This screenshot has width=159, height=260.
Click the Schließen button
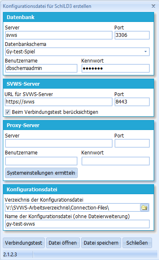(x=137, y=243)
